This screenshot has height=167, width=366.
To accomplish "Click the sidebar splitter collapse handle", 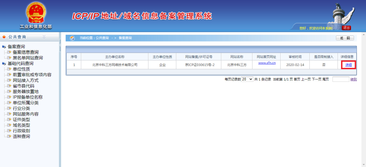I will point(60,46).
